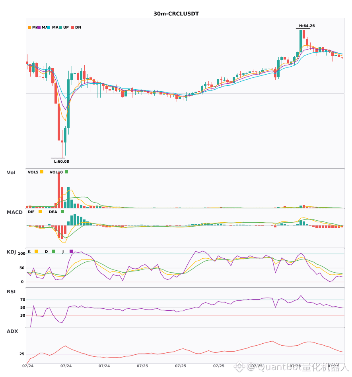
Task: Click the 30m-CRCLUSDT chart title
Action: (x=176, y=14)
